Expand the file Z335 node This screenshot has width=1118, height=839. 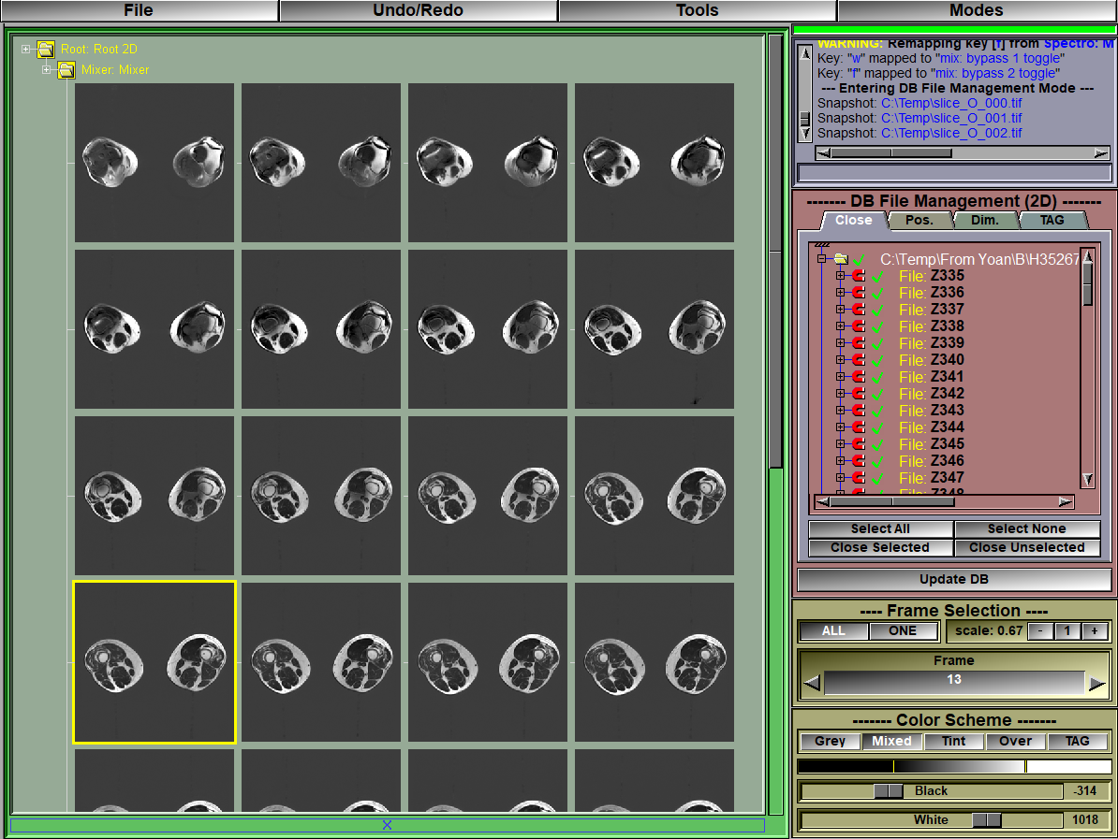click(841, 276)
